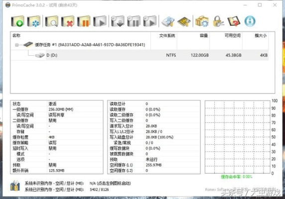Click the 名称 column header

pyautogui.click(x=16, y=35)
